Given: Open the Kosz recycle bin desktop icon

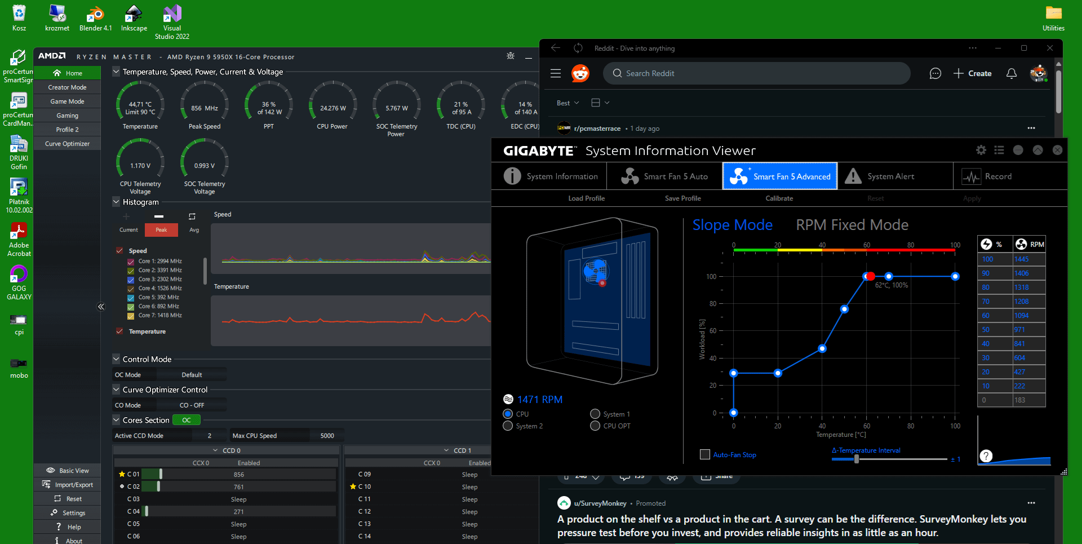Looking at the screenshot, I should [x=19, y=17].
